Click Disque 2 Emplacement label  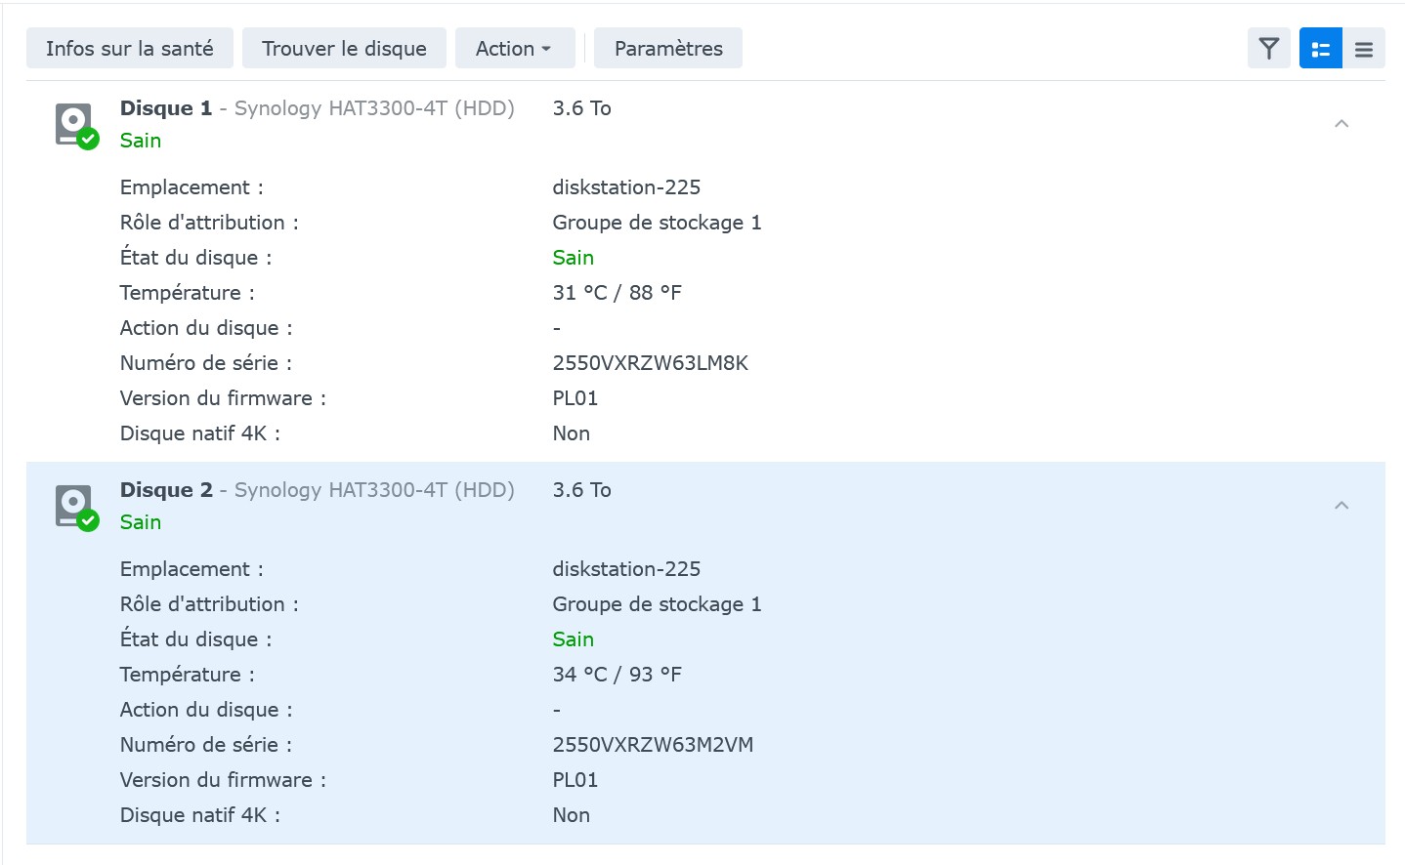[x=192, y=569]
